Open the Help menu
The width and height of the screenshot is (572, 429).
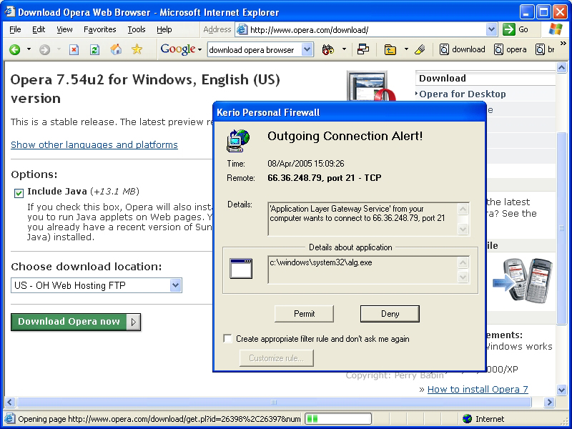[164, 29]
